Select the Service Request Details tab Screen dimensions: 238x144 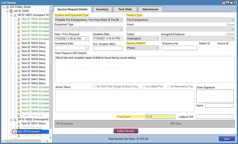72,9
